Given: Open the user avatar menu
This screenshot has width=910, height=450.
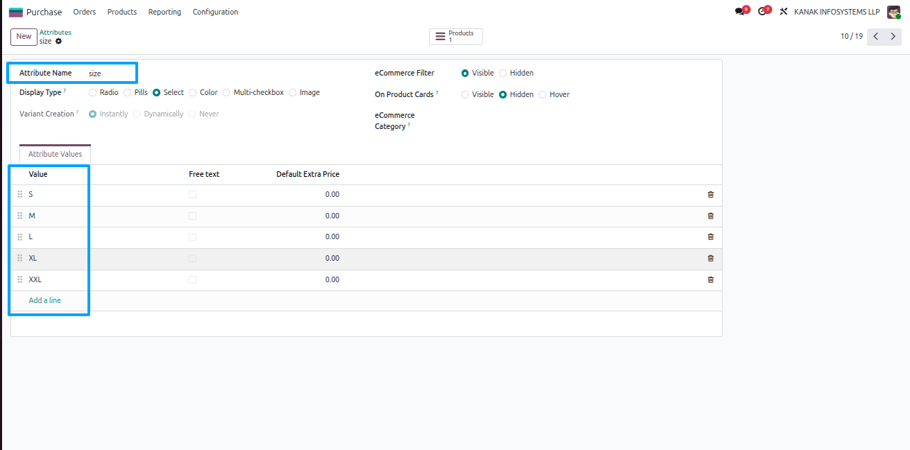Looking at the screenshot, I should (x=893, y=12).
